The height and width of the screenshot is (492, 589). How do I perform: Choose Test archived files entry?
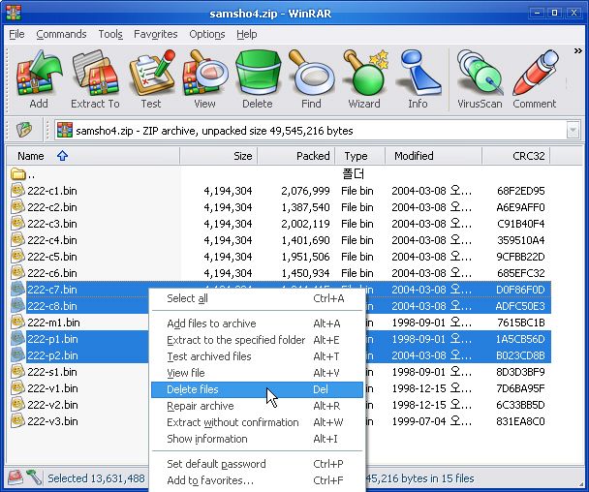(257, 356)
